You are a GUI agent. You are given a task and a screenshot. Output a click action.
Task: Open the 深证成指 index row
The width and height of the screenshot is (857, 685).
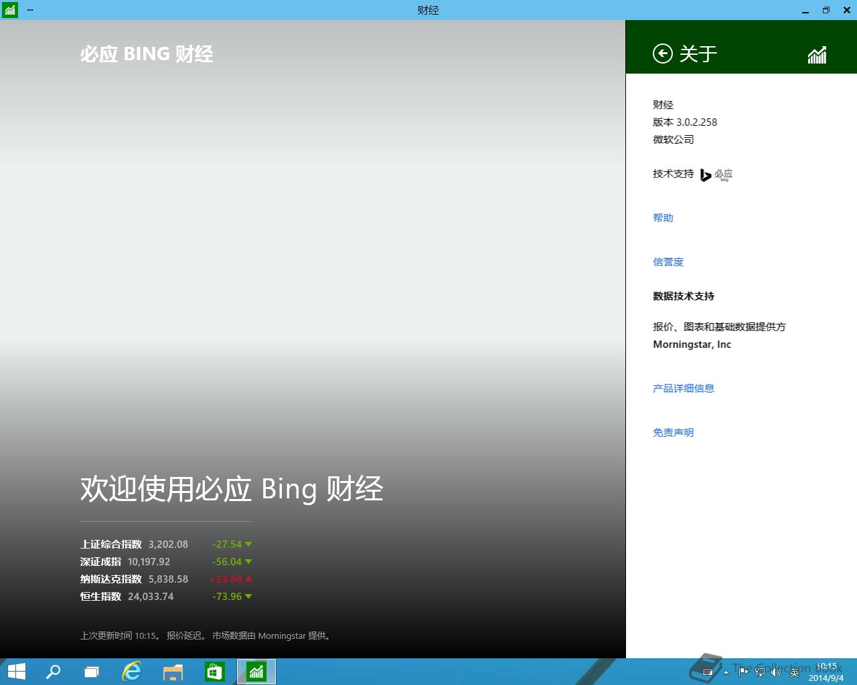click(x=166, y=561)
